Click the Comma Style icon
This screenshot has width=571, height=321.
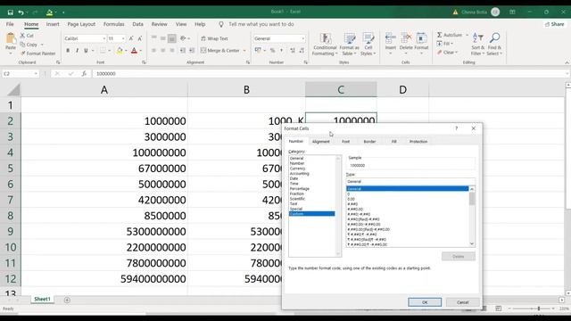282,51
